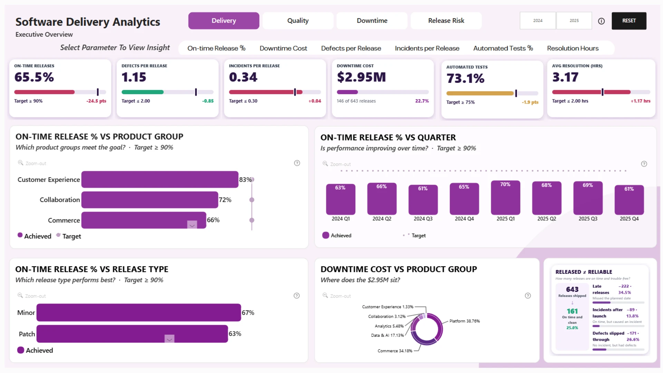Click Zoom-out magnifier in Quarter chart

(x=325, y=164)
